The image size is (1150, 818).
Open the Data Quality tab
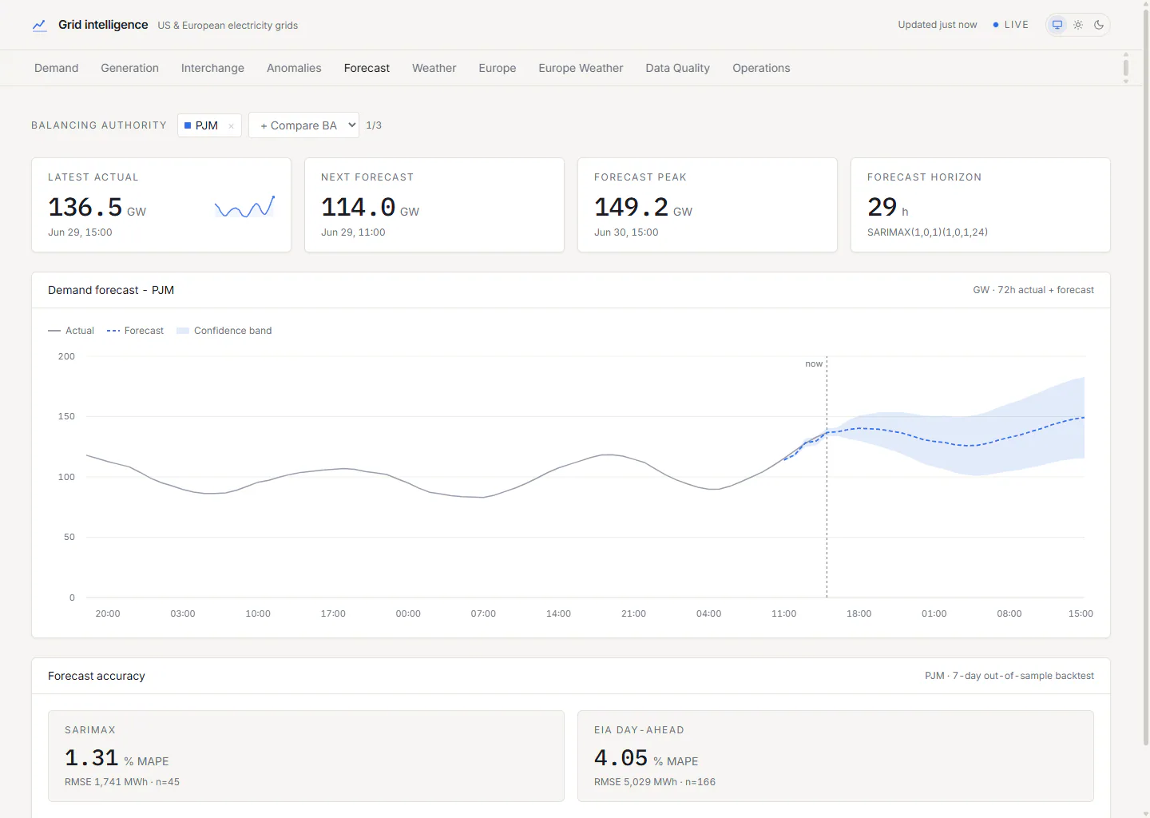tap(677, 68)
